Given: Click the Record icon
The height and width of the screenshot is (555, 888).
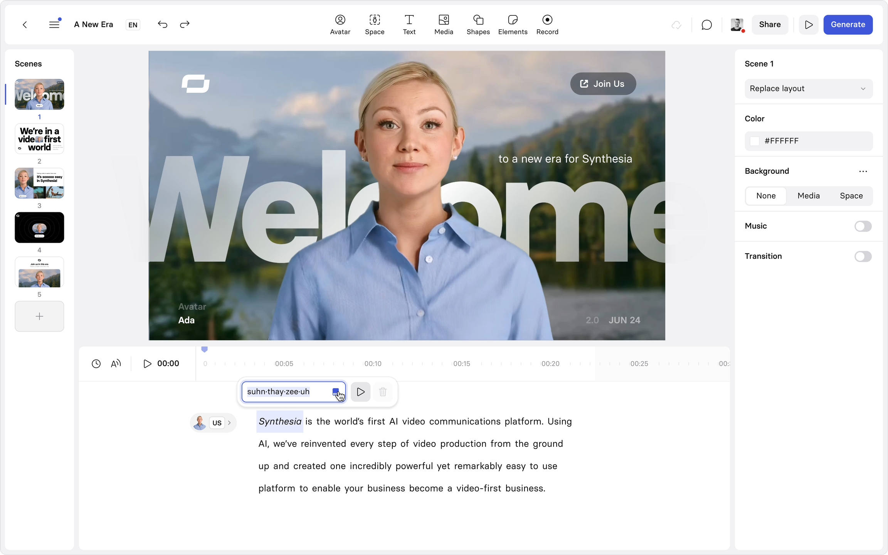Looking at the screenshot, I should click(547, 25).
